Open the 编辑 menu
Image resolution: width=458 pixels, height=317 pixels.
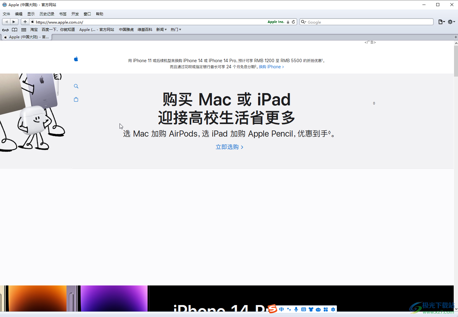click(x=19, y=14)
